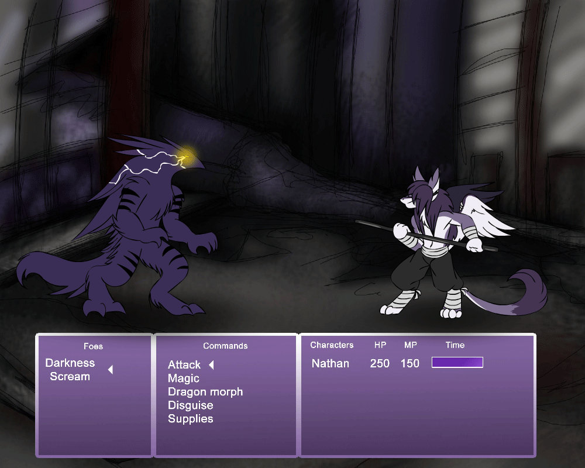This screenshot has width=585, height=468.
Task: Click the Characters column header
Action: tap(332, 345)
